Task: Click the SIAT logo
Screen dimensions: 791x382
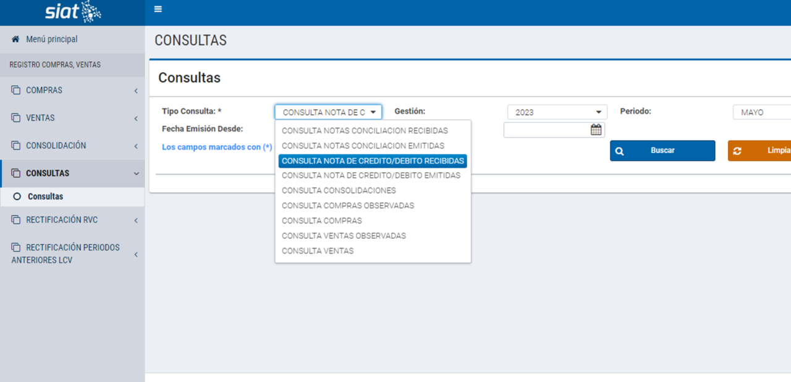Action: pos(73,12)
